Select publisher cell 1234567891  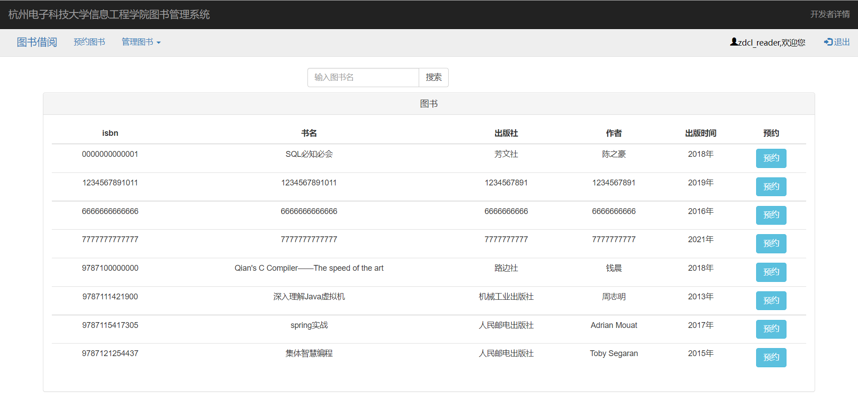(506, 183)
